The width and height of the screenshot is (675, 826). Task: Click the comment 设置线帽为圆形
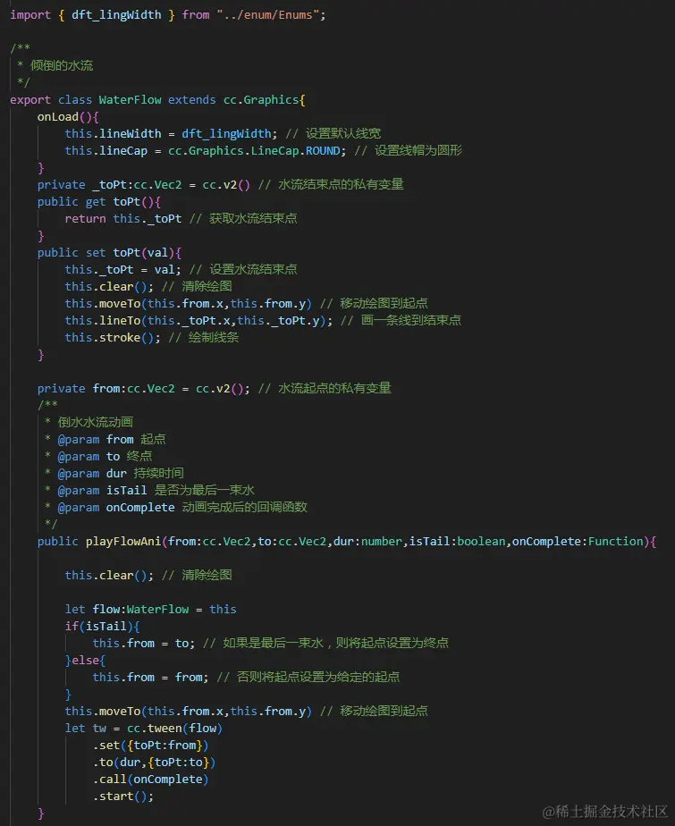(x=418, y=151)
